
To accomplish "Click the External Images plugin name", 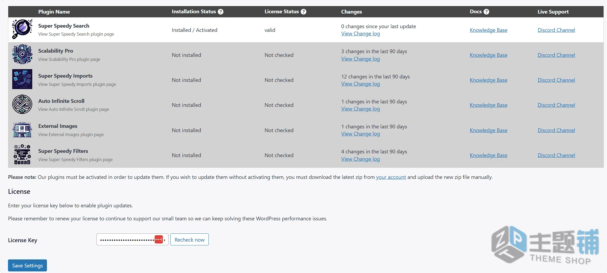I will point(58,126).
